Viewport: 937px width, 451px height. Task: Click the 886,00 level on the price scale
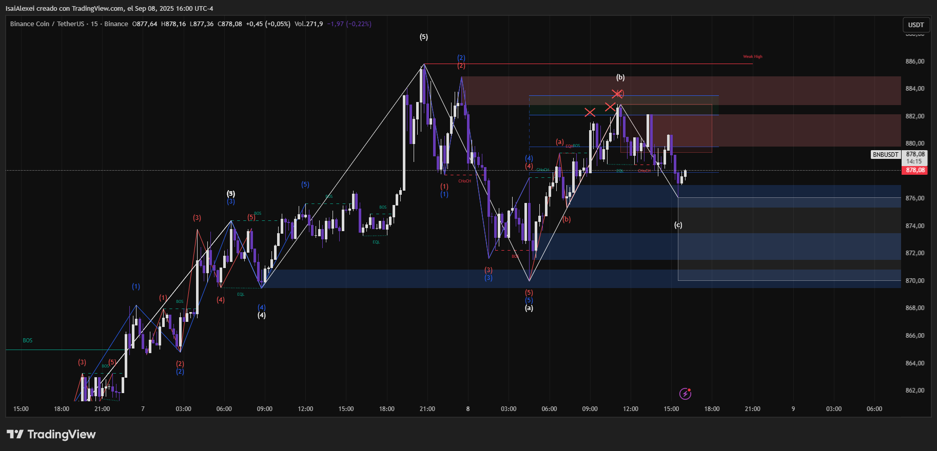click(x=914, y=61)
